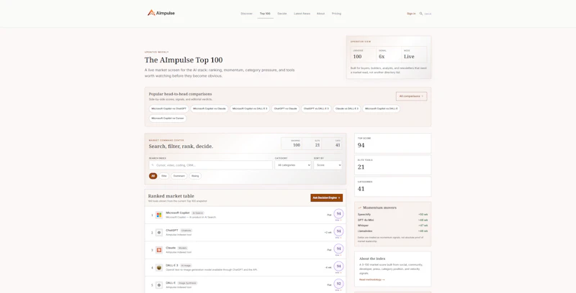Click the DALL-E score circle 92
The image size is (576, 293).
[x=338, y=284]
